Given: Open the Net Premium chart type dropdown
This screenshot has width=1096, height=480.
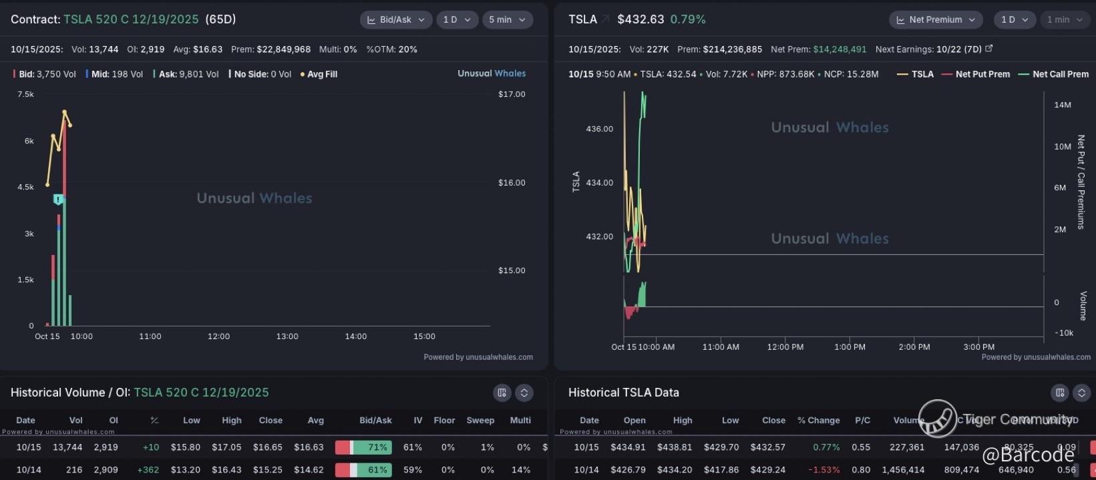Looking at the screenshot, I should (x=936, y=20).
